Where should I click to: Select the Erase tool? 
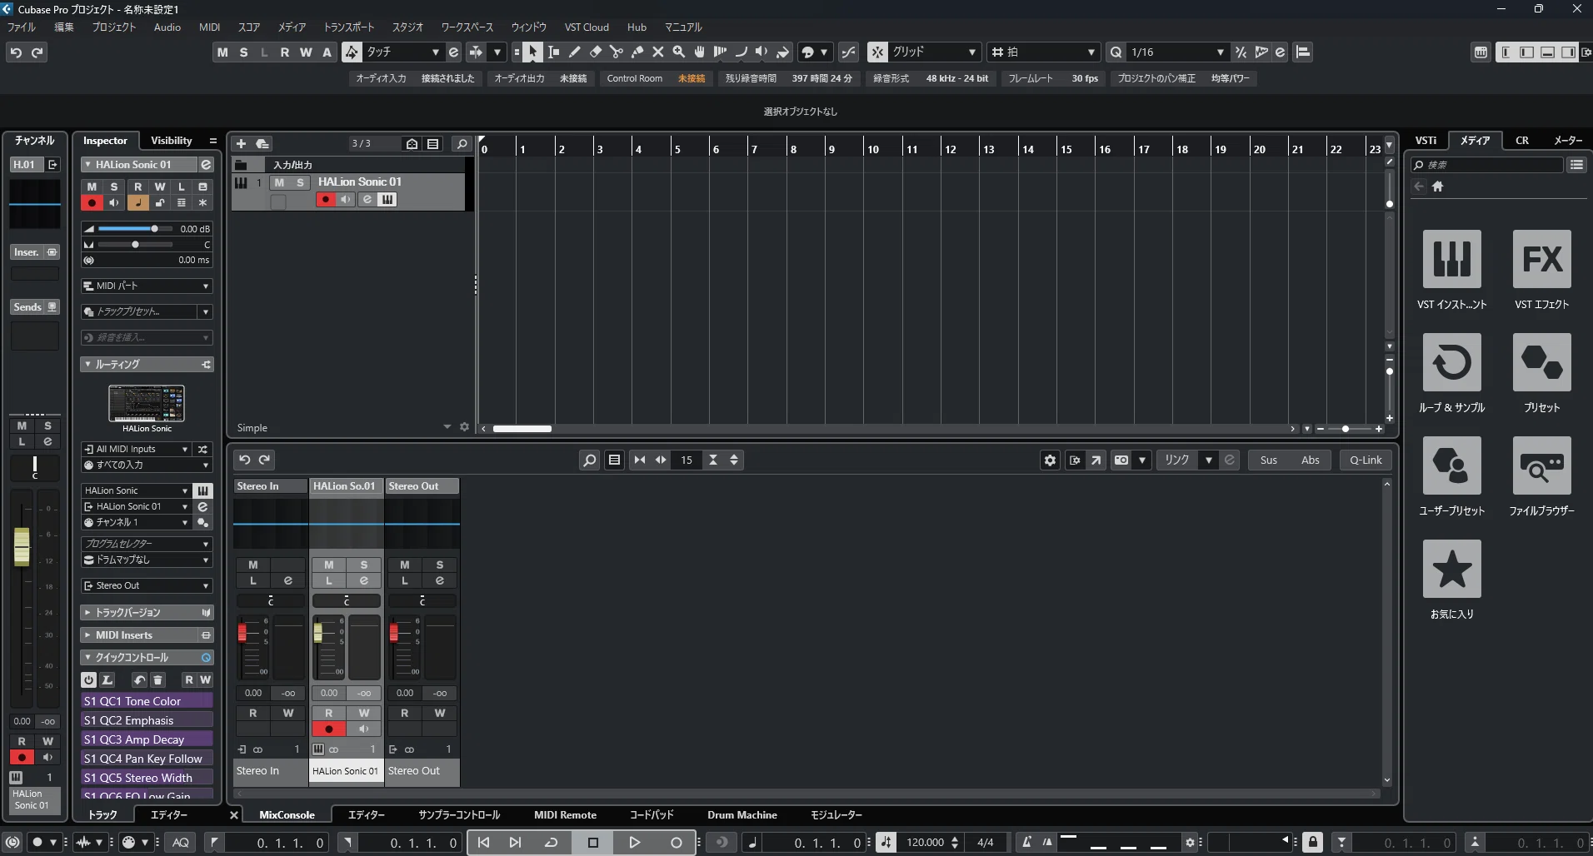point(596,52)
